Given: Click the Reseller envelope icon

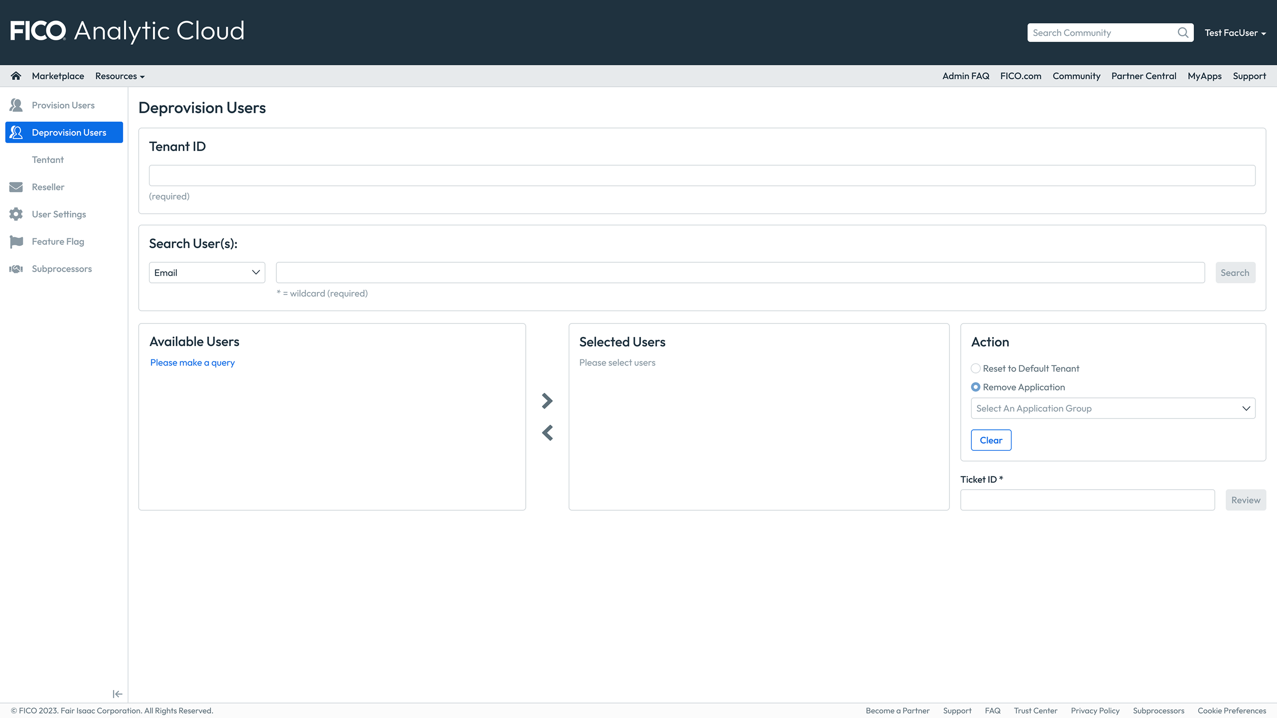Looking at the screenshot, I should [x=16, y=187].
